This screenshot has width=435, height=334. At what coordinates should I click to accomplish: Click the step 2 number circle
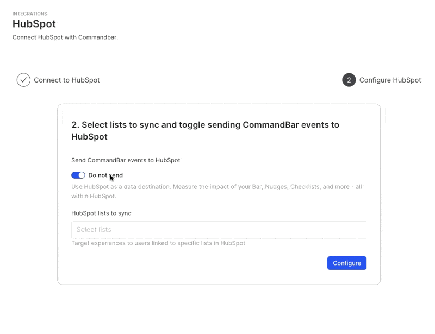(349, 80)
